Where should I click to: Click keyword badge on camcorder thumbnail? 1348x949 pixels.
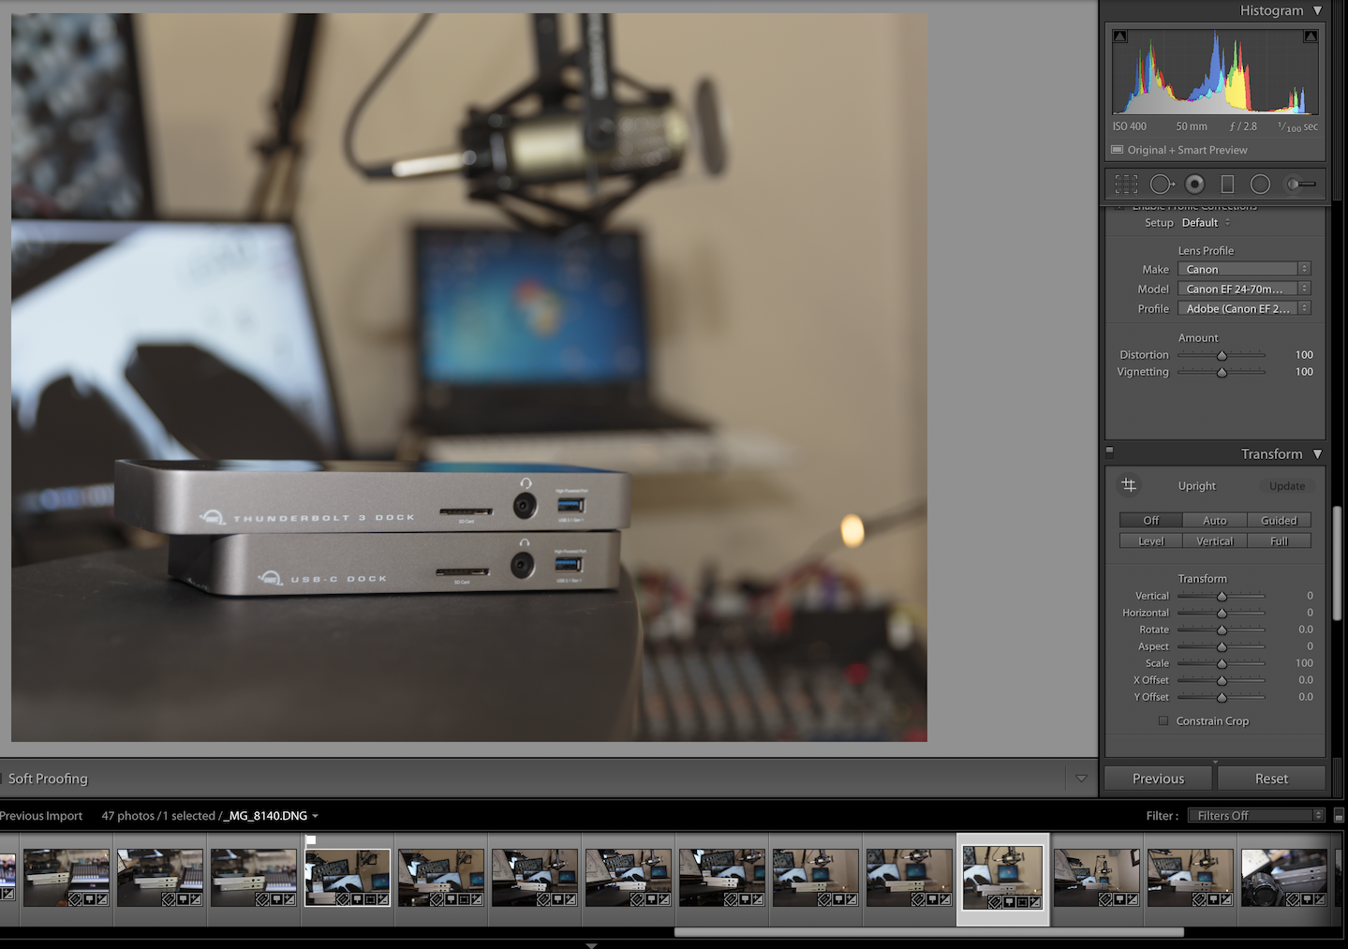click(x=1293, y=899)
